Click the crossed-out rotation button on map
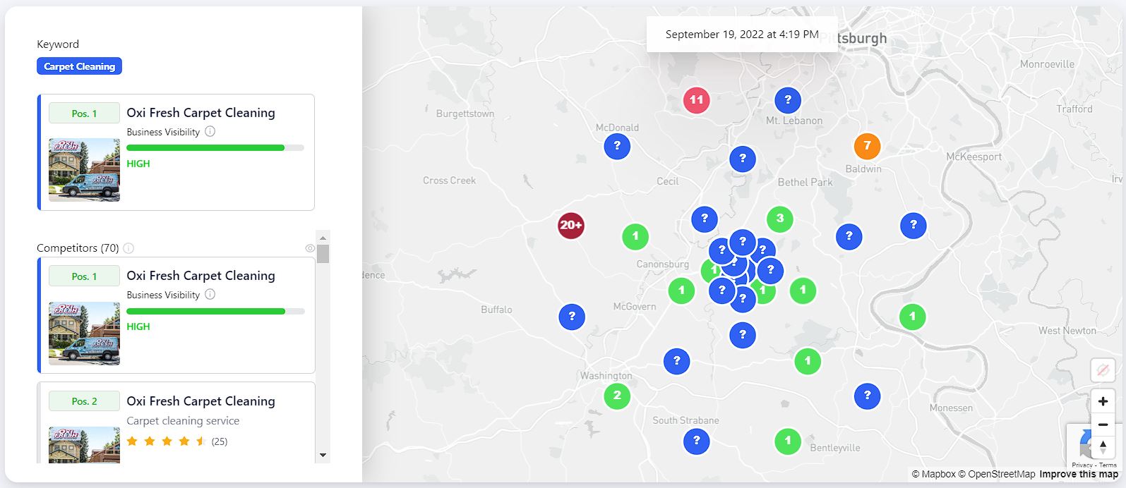Image resolution: width=1126 pixels, height=488 pixels. pos(1103,370)
